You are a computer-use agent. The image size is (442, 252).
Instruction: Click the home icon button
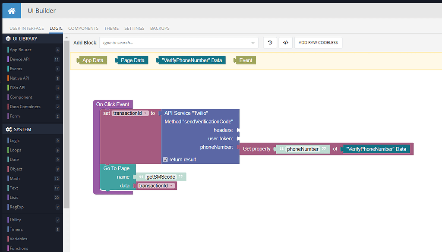(12, 11)
